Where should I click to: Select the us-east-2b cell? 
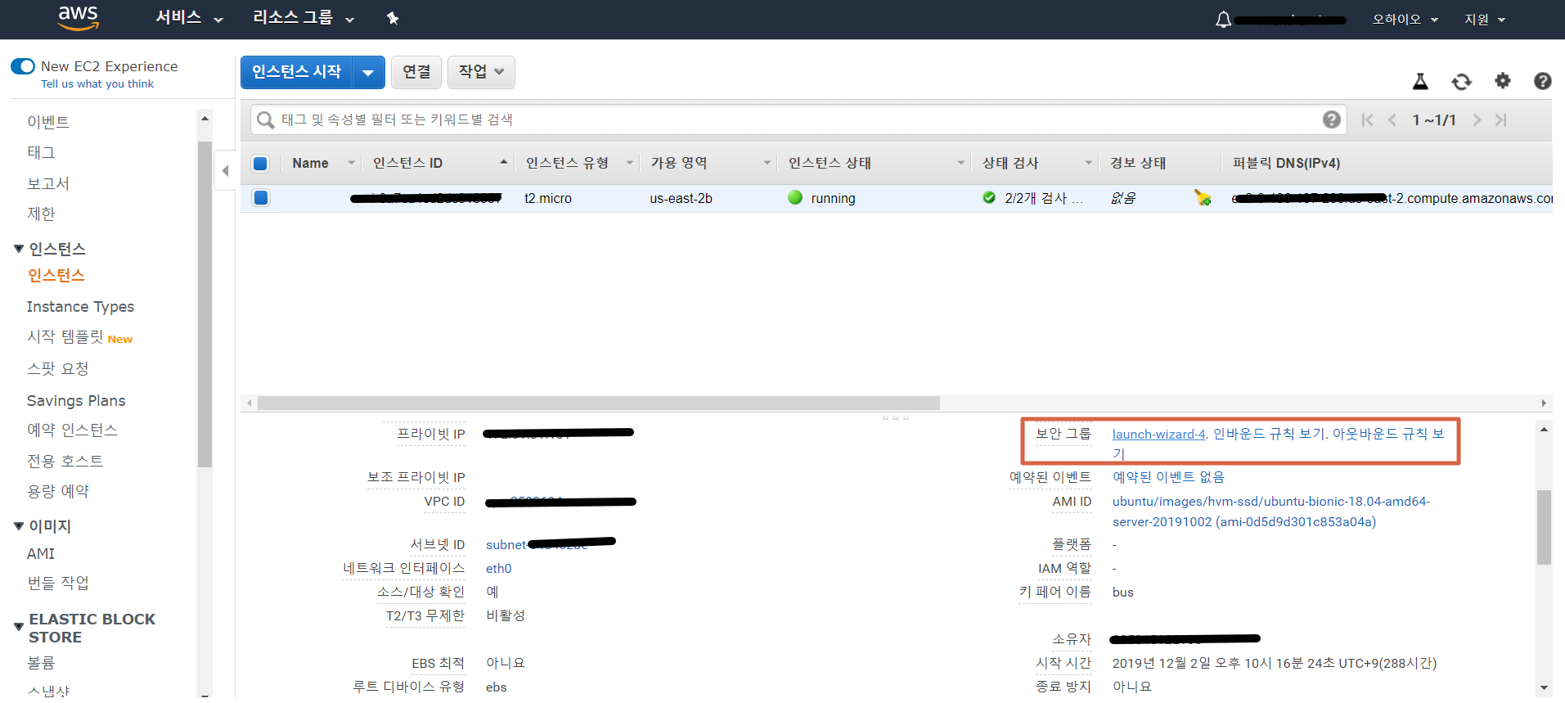pos(681,198)
